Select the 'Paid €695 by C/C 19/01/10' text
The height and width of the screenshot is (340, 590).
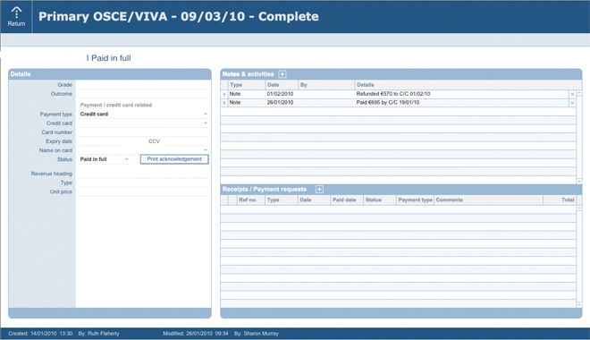(x=388, y=102)
